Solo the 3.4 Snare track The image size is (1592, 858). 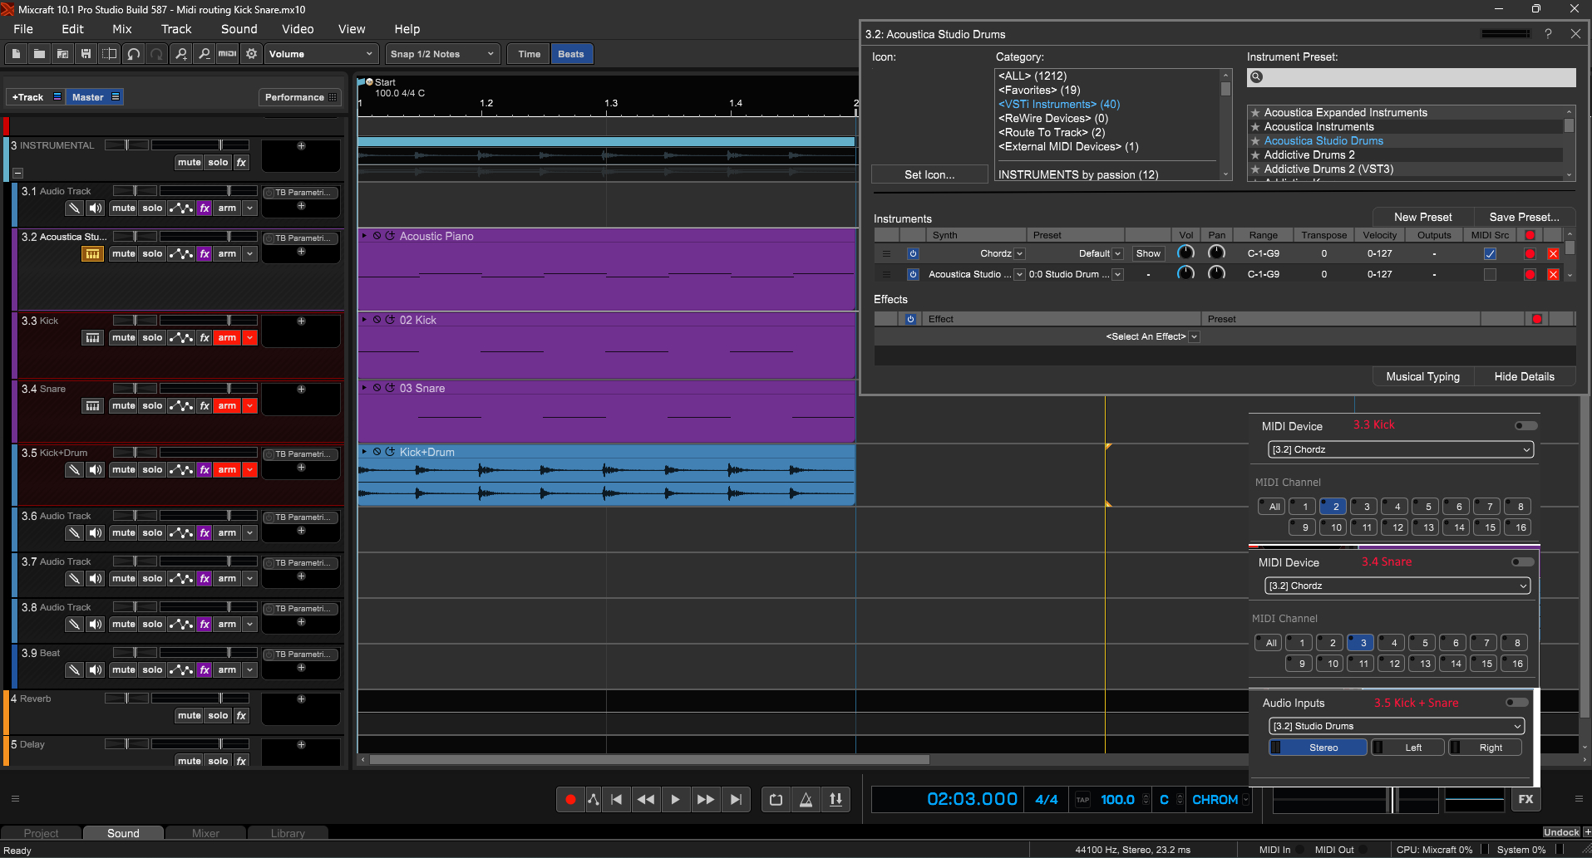pos(152,406)
